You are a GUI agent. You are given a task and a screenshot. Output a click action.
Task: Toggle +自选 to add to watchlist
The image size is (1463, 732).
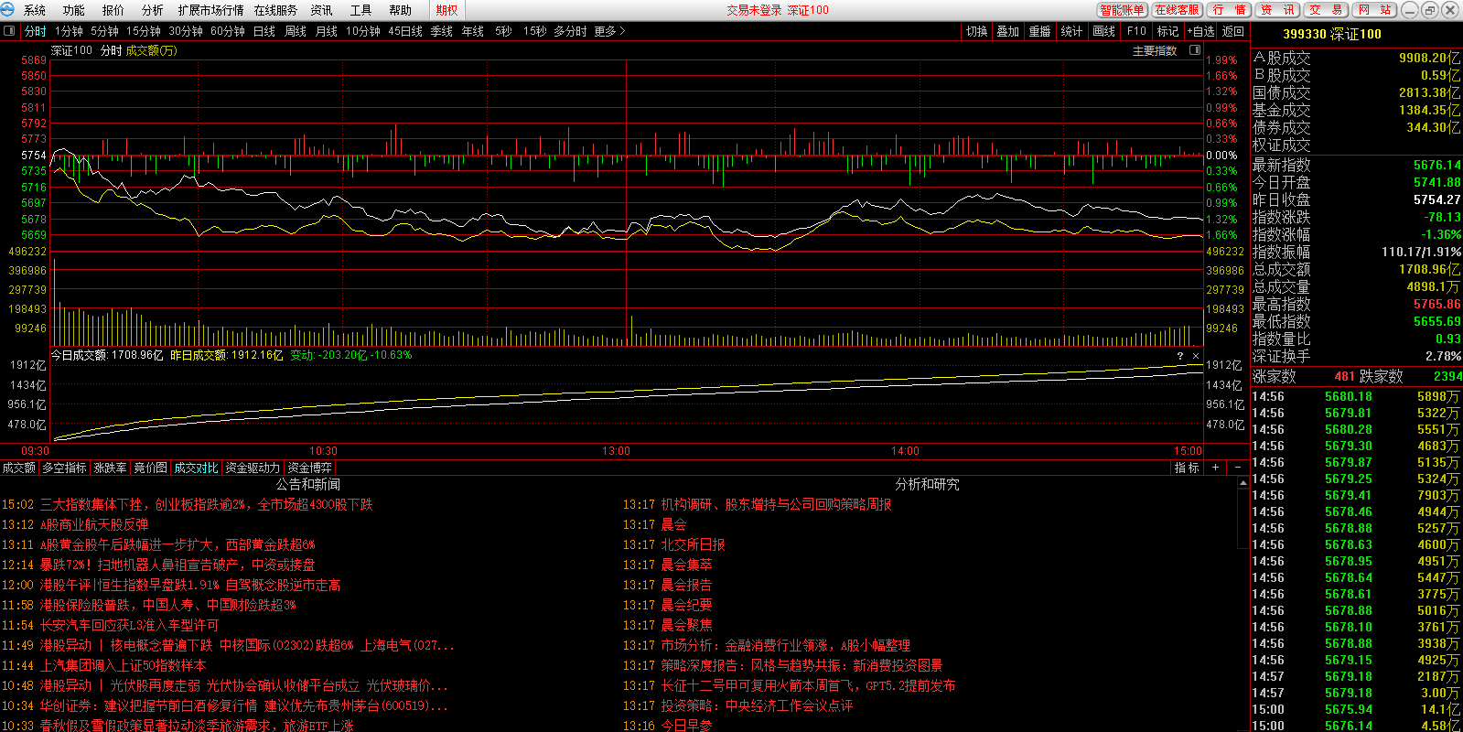click(1200, 31)
